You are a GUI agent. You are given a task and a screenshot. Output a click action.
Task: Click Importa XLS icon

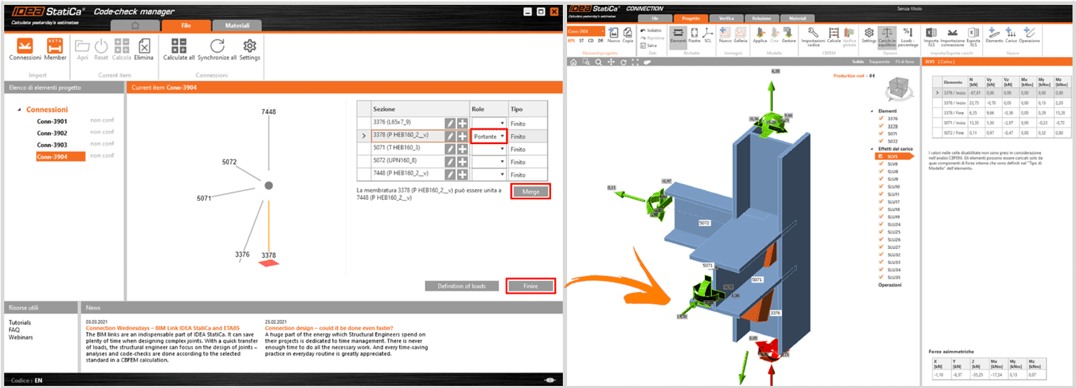pyautogui.click(x=931, y=32)
